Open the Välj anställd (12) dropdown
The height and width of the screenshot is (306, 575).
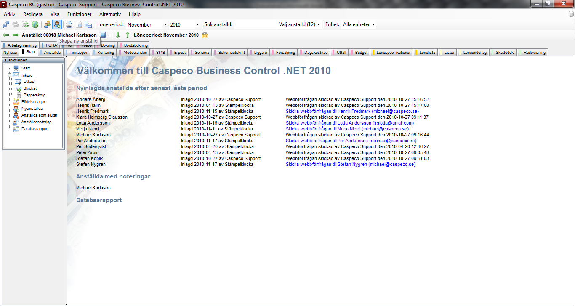(x=299, y=24)
